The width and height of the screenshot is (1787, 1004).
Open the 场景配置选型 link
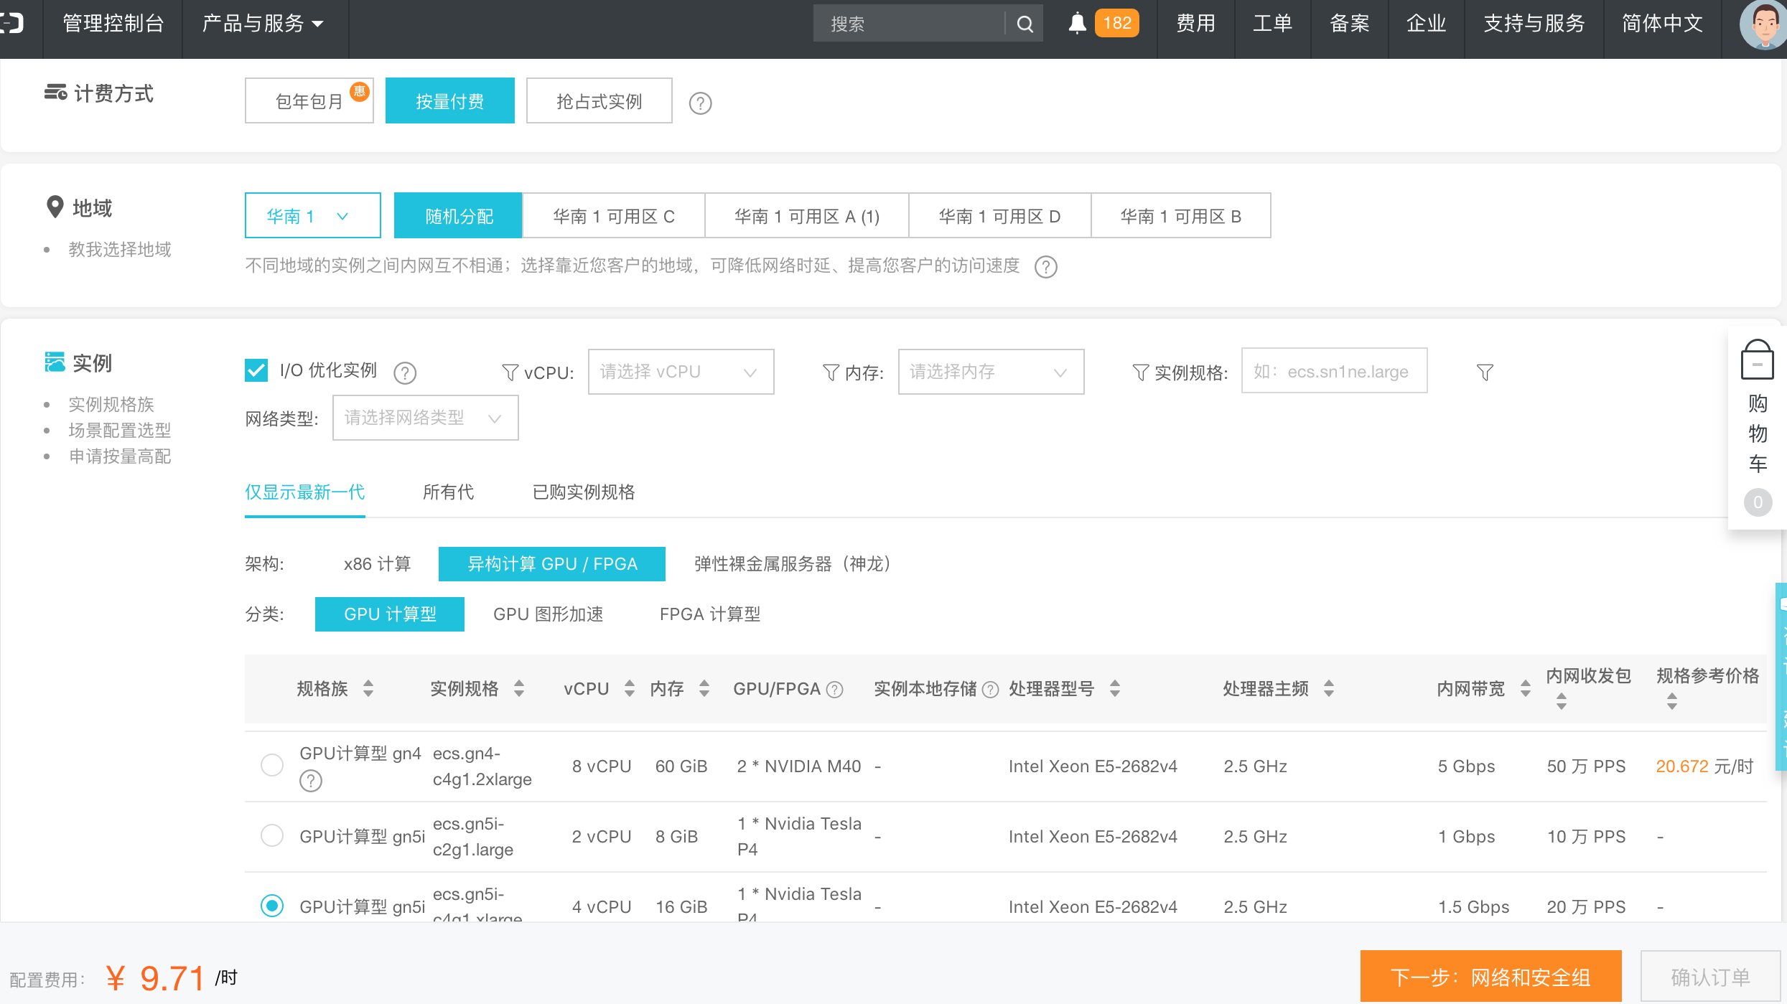click(x=120, y=431)
